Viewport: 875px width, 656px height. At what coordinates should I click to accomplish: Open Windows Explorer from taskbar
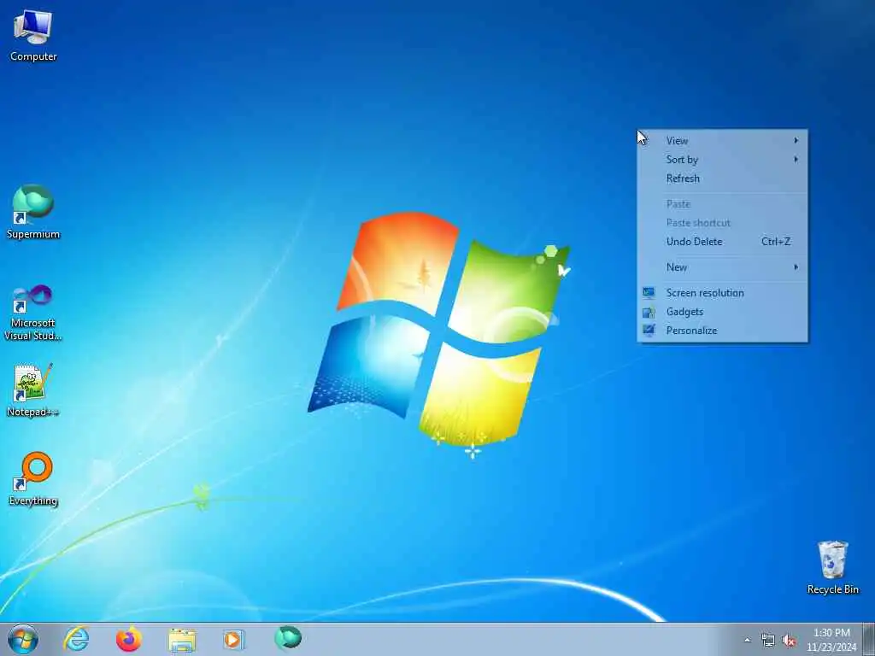tap(182, 640)
